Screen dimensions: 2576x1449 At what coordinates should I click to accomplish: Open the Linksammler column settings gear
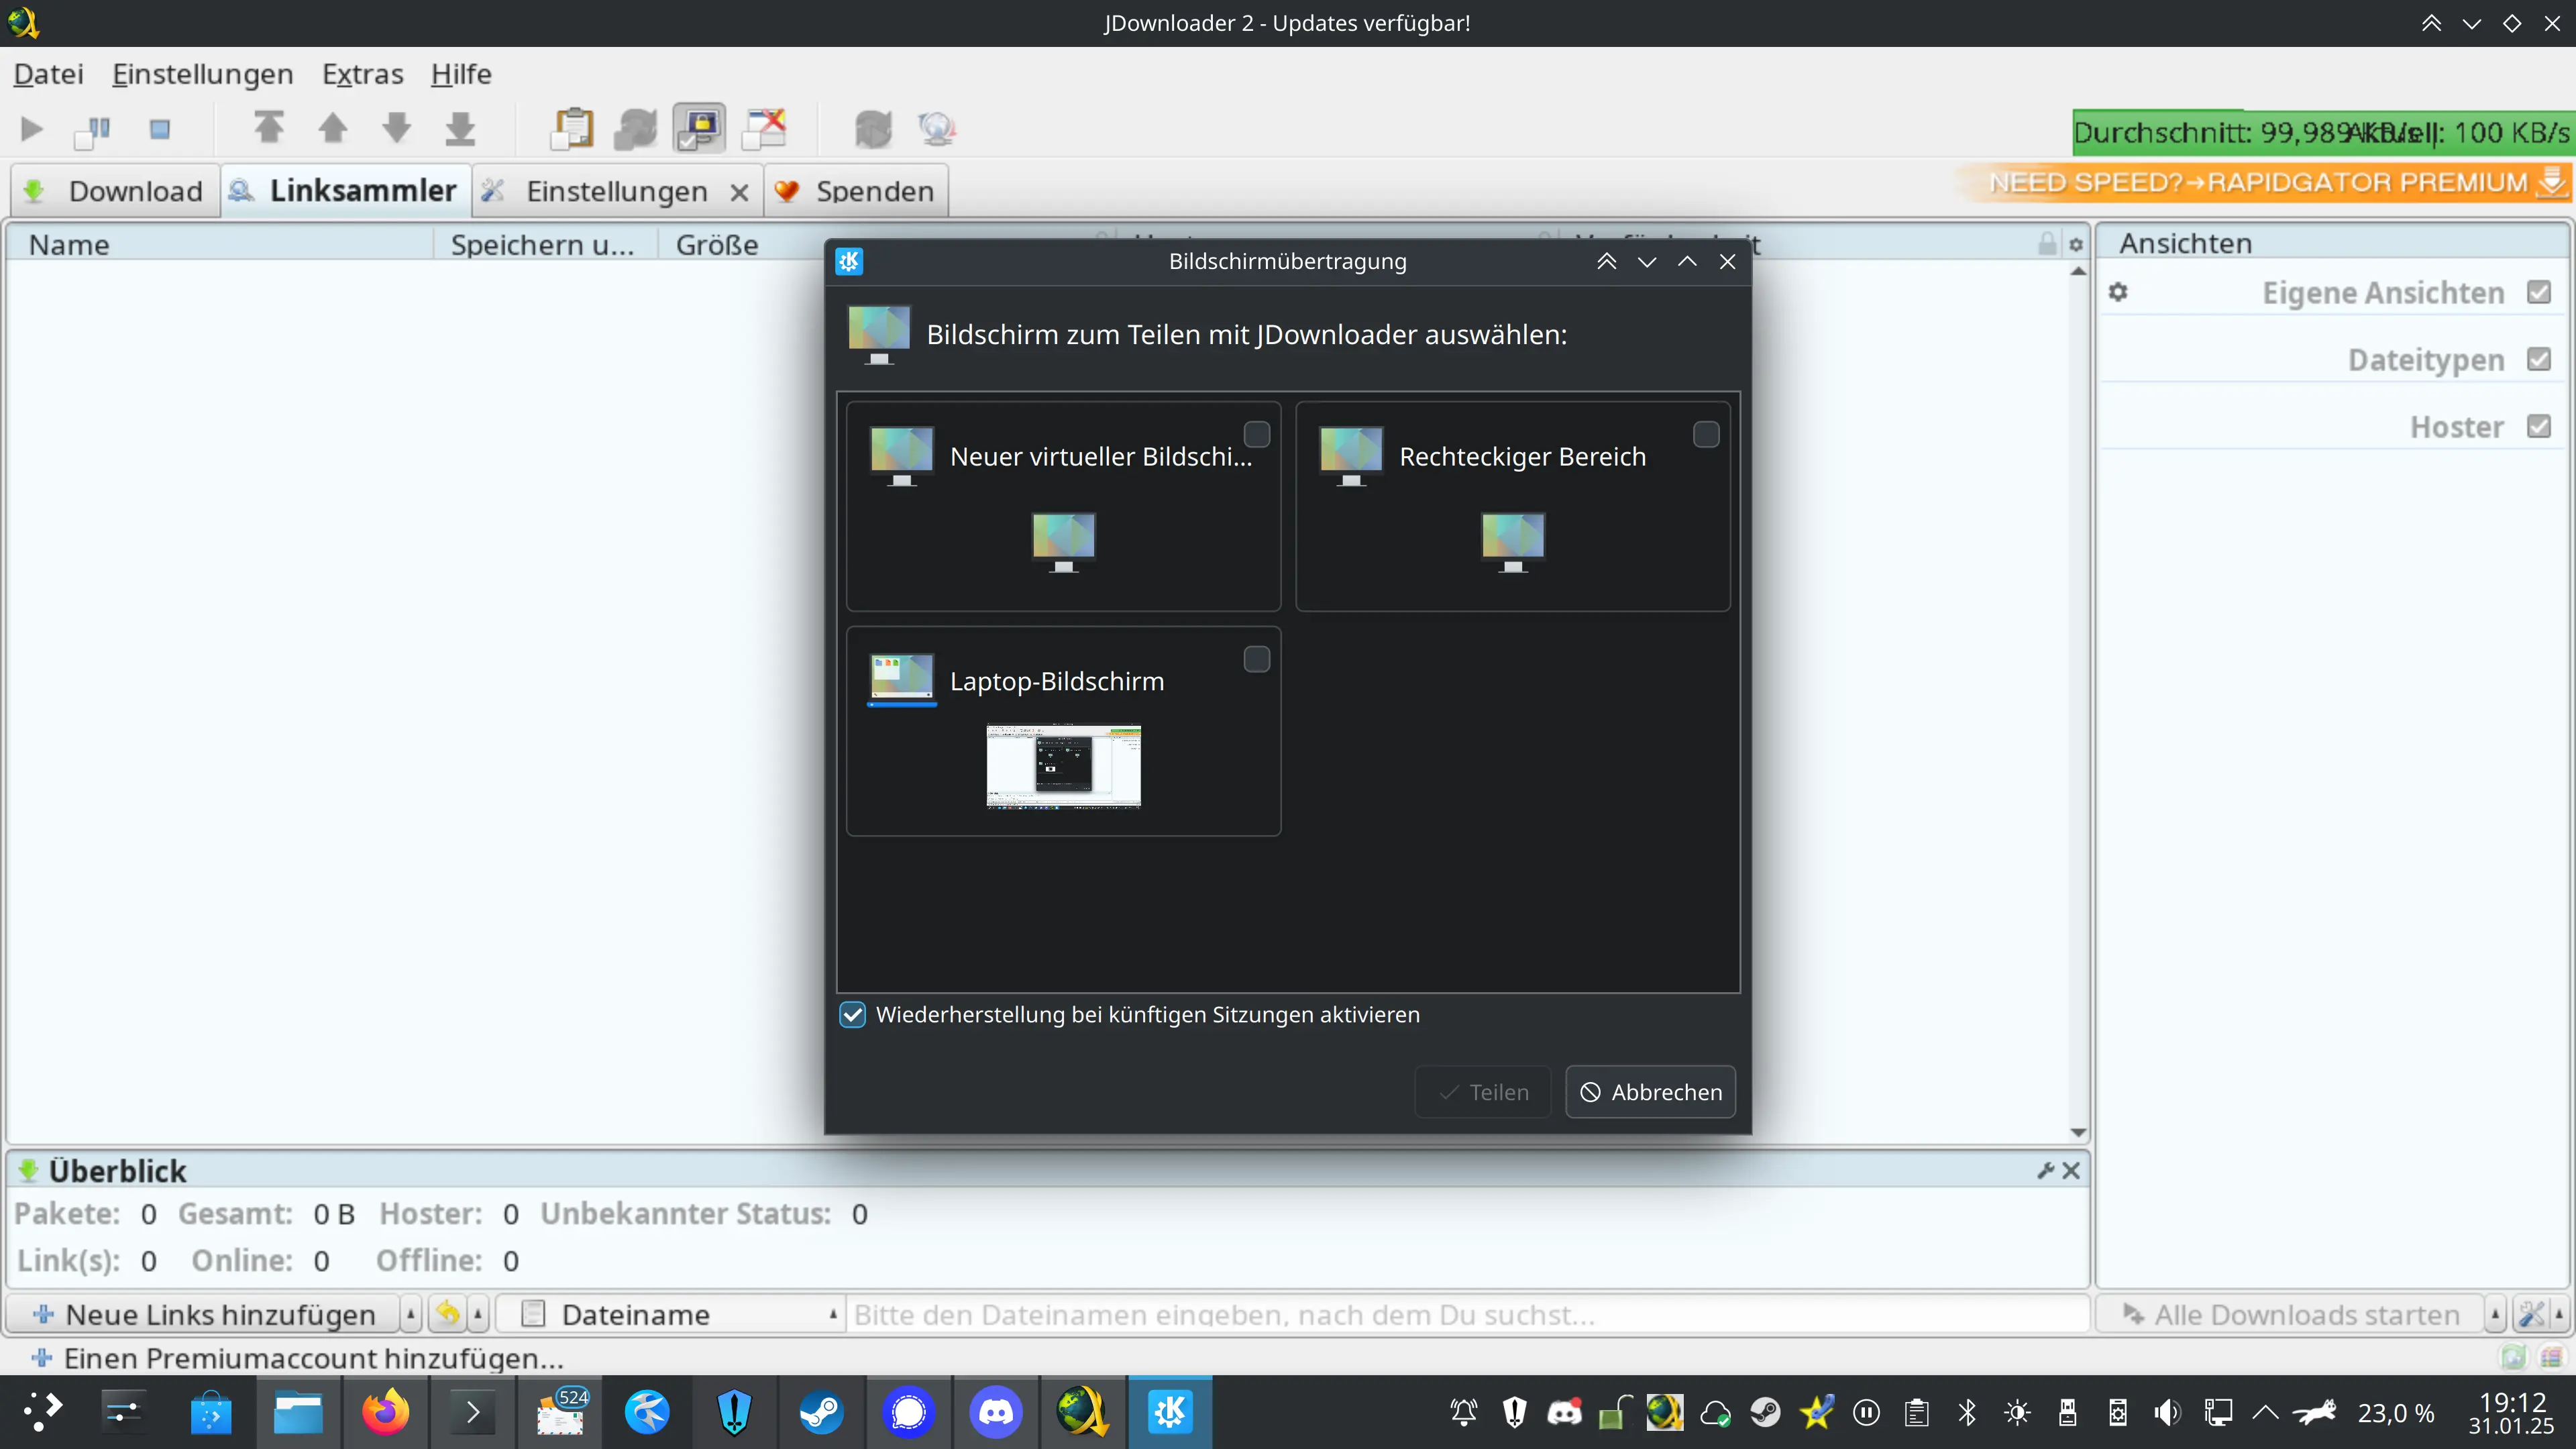2076,245
